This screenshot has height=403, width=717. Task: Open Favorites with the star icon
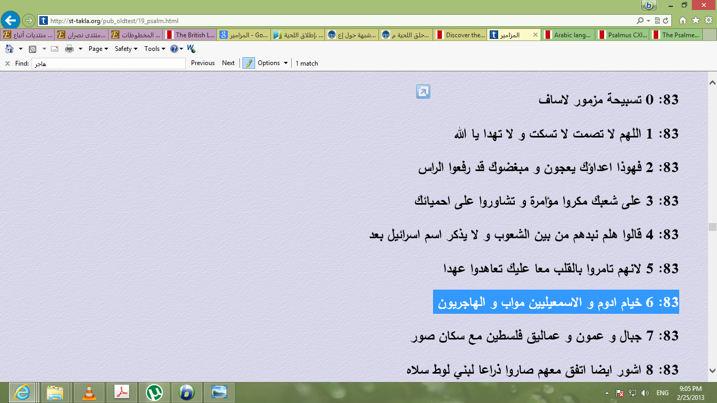[695, 21]
